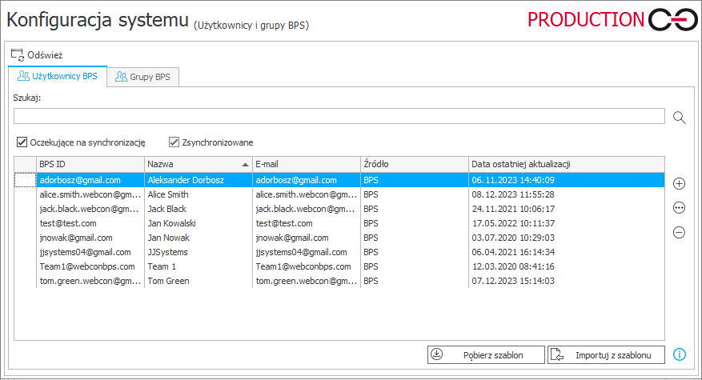The width and height of the screenshot is (702, 380).
Task: Click E-mail Team1@webconbps.com cell
Action: pos(307,266)
